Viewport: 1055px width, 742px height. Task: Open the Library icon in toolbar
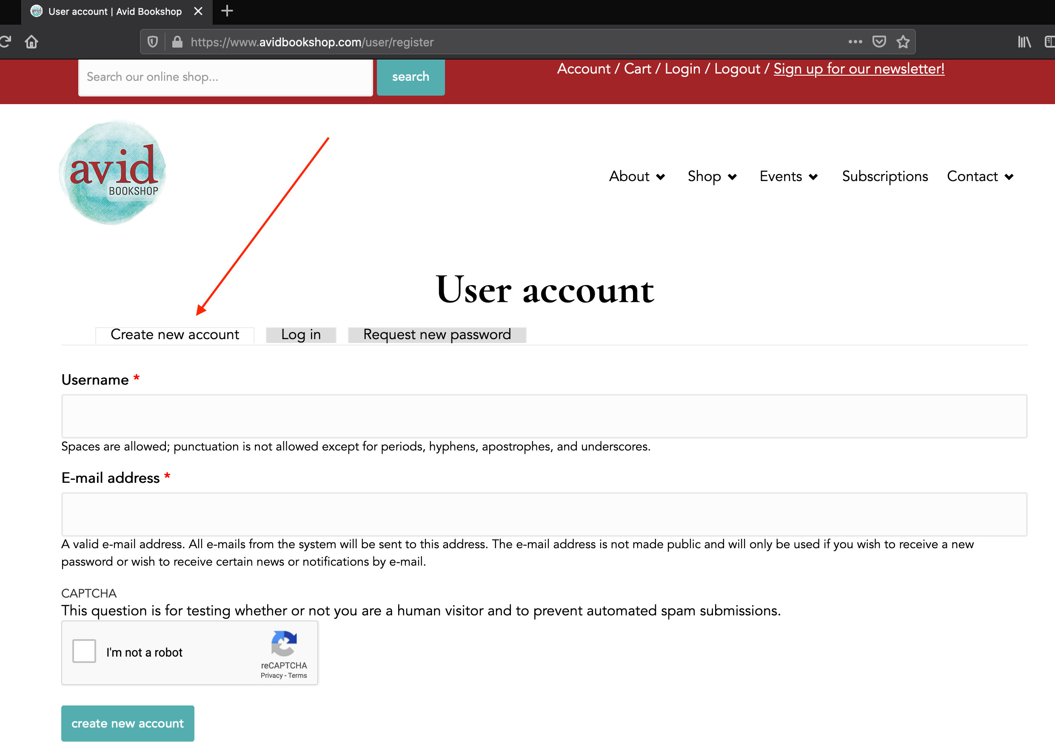pyautogui.click(x=1024, y=42)
